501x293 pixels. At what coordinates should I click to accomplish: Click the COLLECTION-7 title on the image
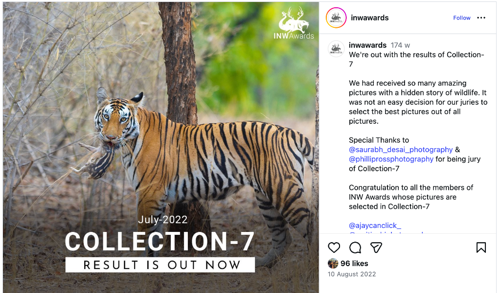(160, 242)
